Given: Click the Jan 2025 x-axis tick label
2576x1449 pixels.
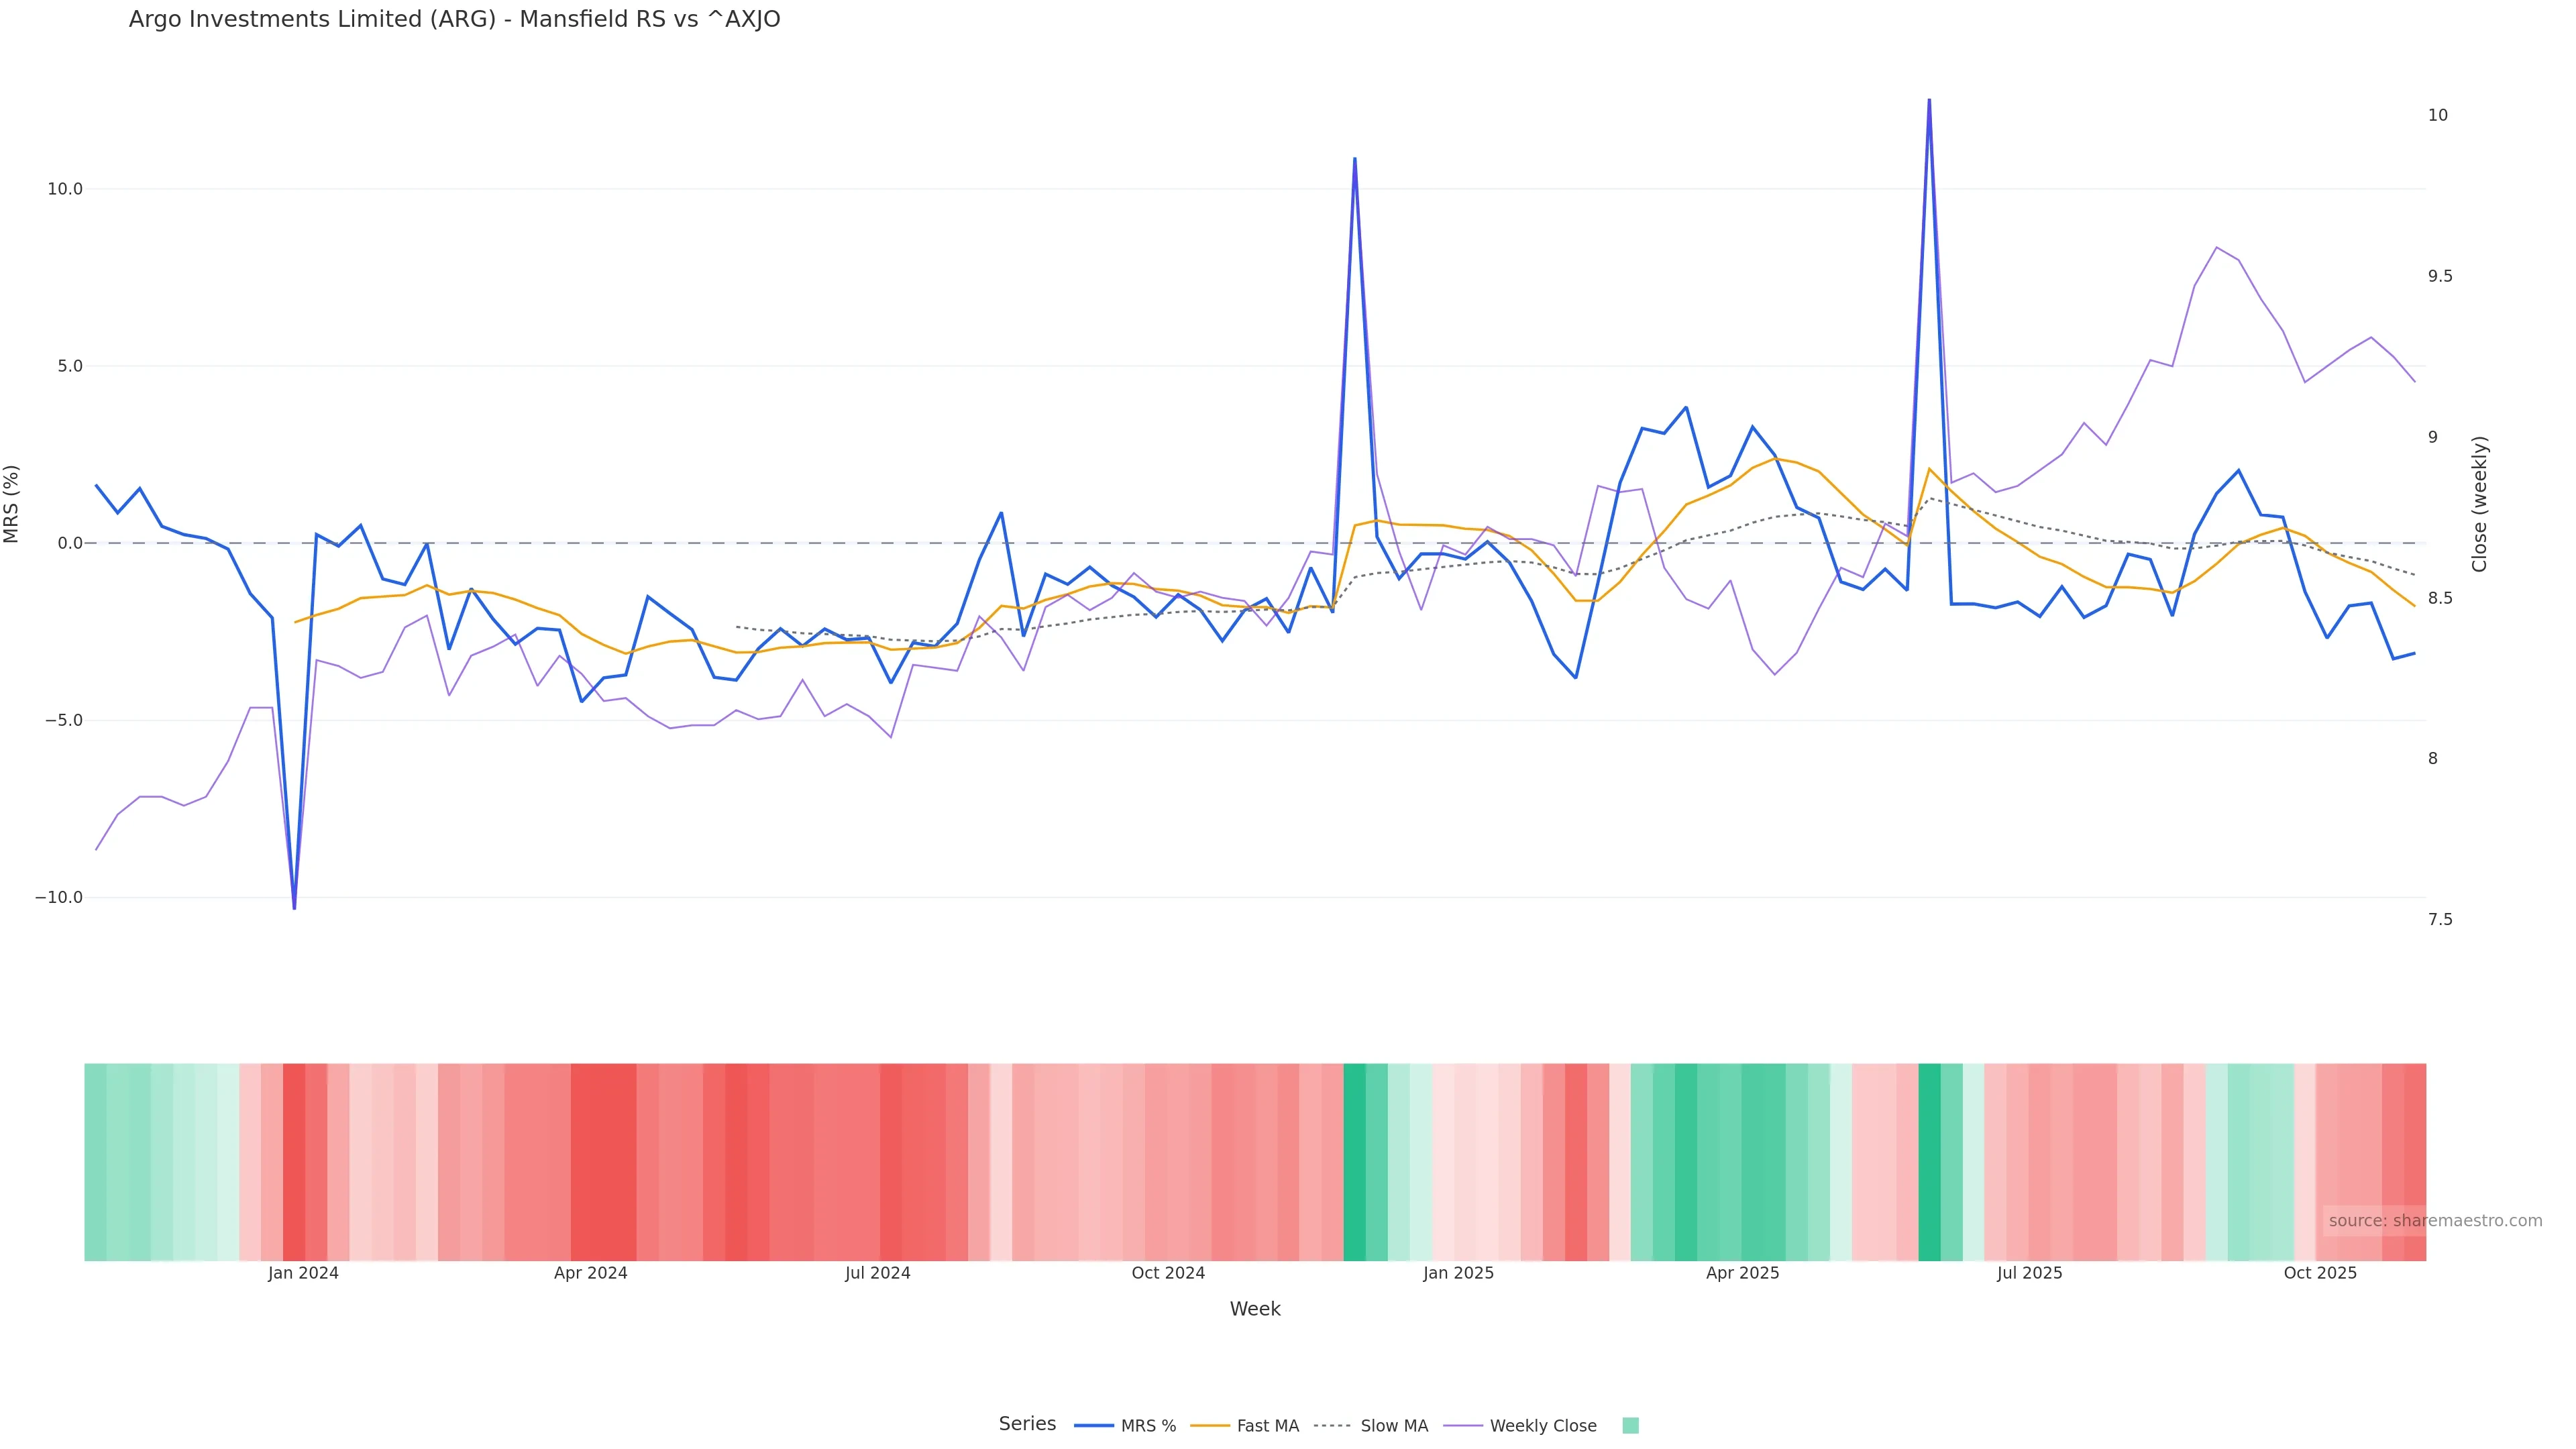Looking at the screenshot, I should point(1458,1273).
